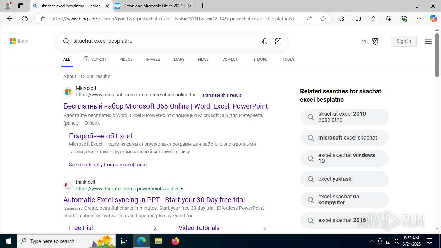This screenshot has height=248, width=441.
Task: Open Settings and more ellipsis
Action: point(419,19)
